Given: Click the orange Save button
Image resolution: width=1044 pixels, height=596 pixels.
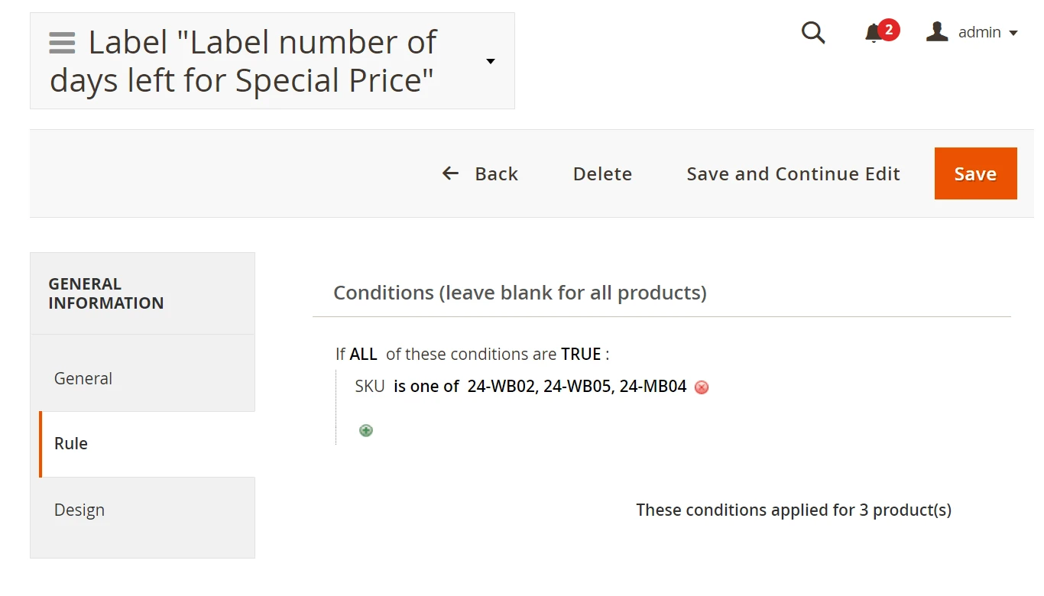Looking at the screenshot, I should (x=975, y=174).
